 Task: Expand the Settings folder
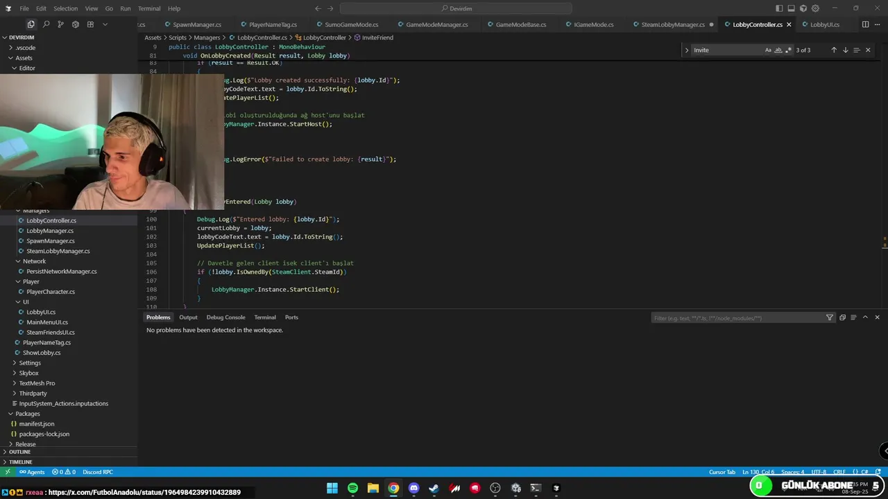[69, 363]
